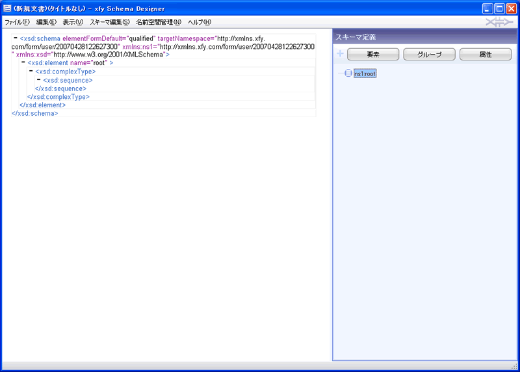The width and height of the screenshot is (520, 372).
Task: Click the closing </xsd:schema> tag
Action: [34, 113]
